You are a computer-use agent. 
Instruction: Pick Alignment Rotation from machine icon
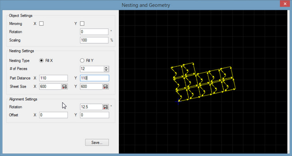(x=106, y=107)
